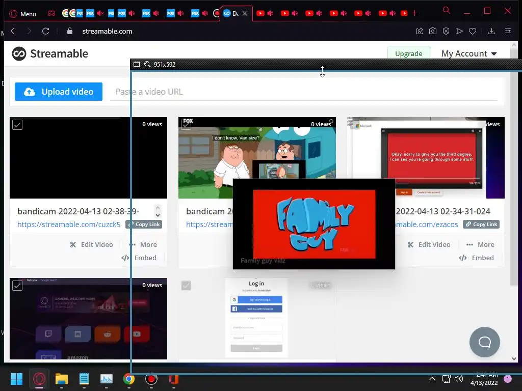522x391 pixels.
Task: Click the search tabs magnifier icon
Action: click(446, 11)
